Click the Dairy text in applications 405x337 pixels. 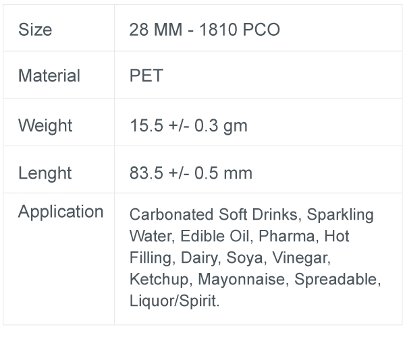tap(199, 257)
